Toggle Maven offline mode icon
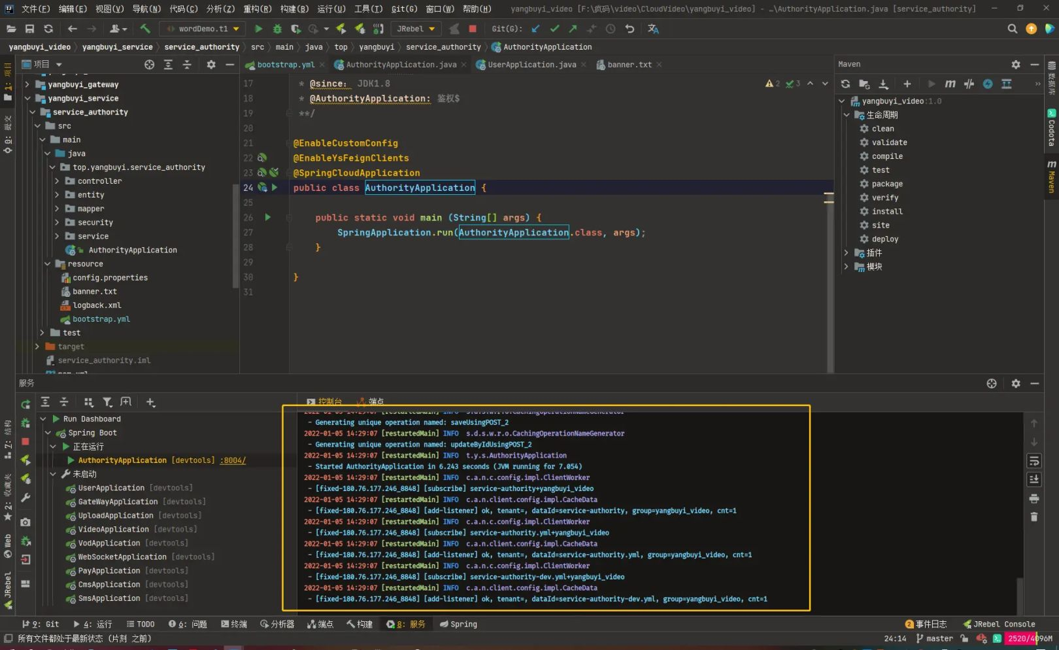This screenshot has height=650, width=1059. (x=969, y=84)
